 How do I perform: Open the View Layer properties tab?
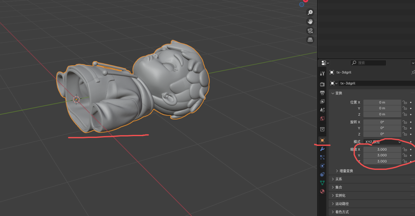coord(322,101)
